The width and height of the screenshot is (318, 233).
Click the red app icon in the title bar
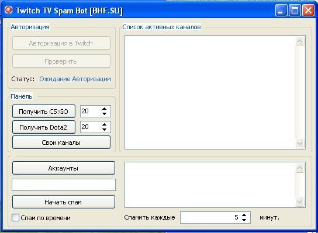click(x=9, y=10)
